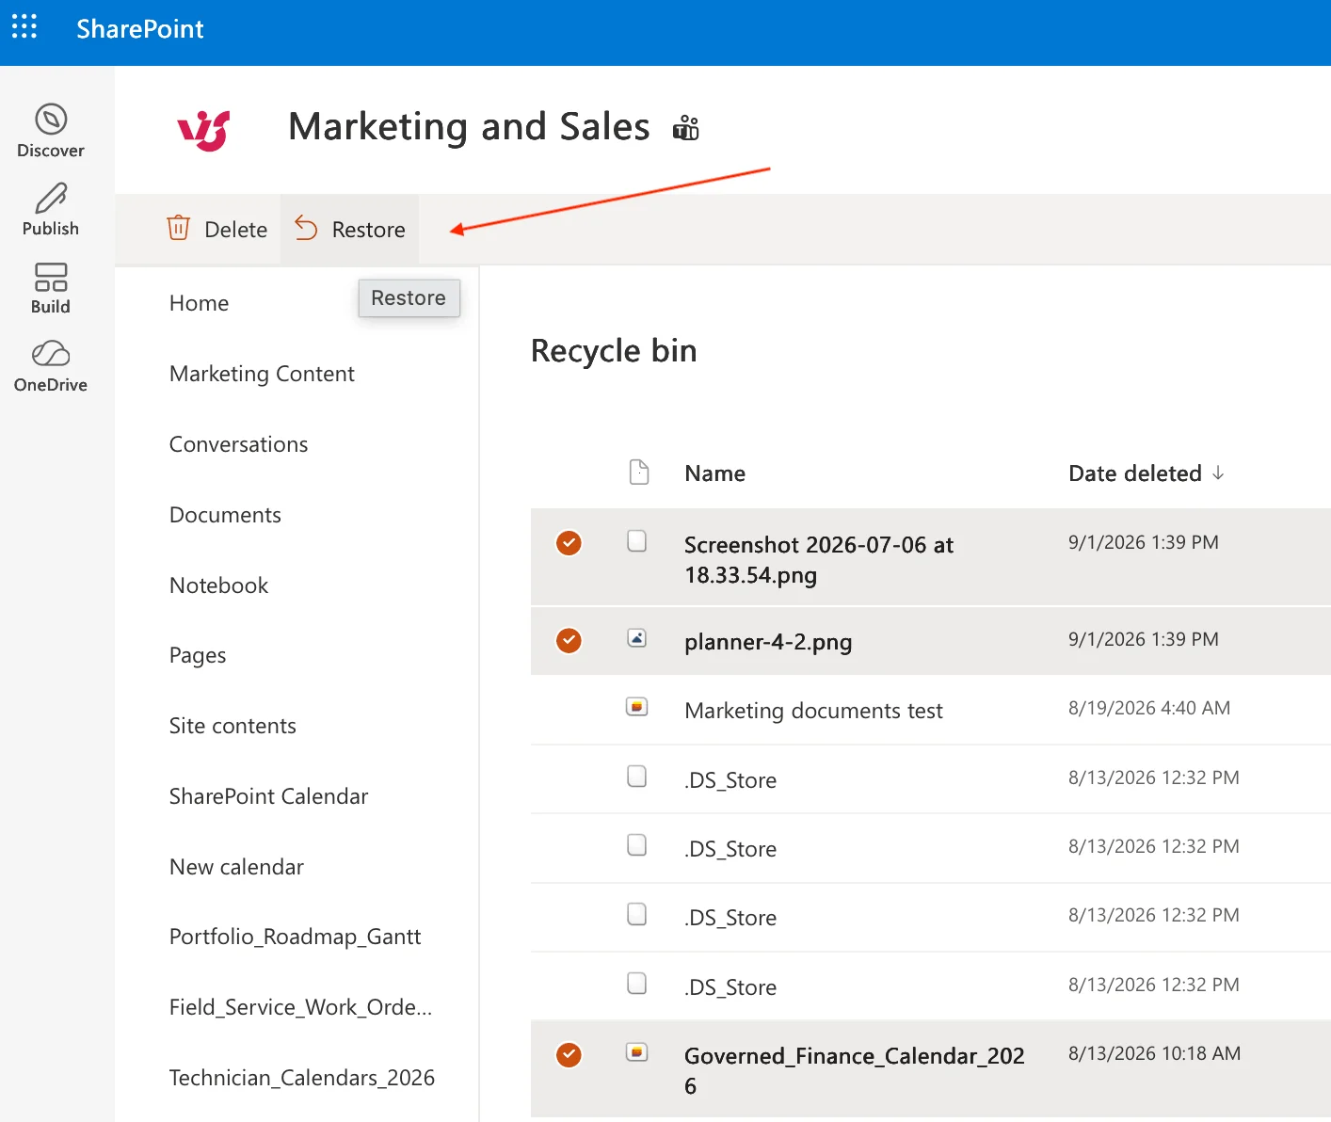Open Publish in the left rail
The image size is (1331, 1122).
click(x=51, y=209)
